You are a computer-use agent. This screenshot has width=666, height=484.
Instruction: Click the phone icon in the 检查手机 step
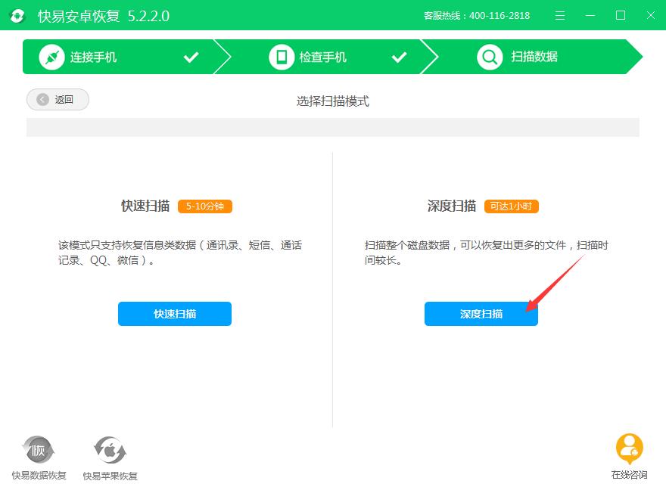point(282,57)
